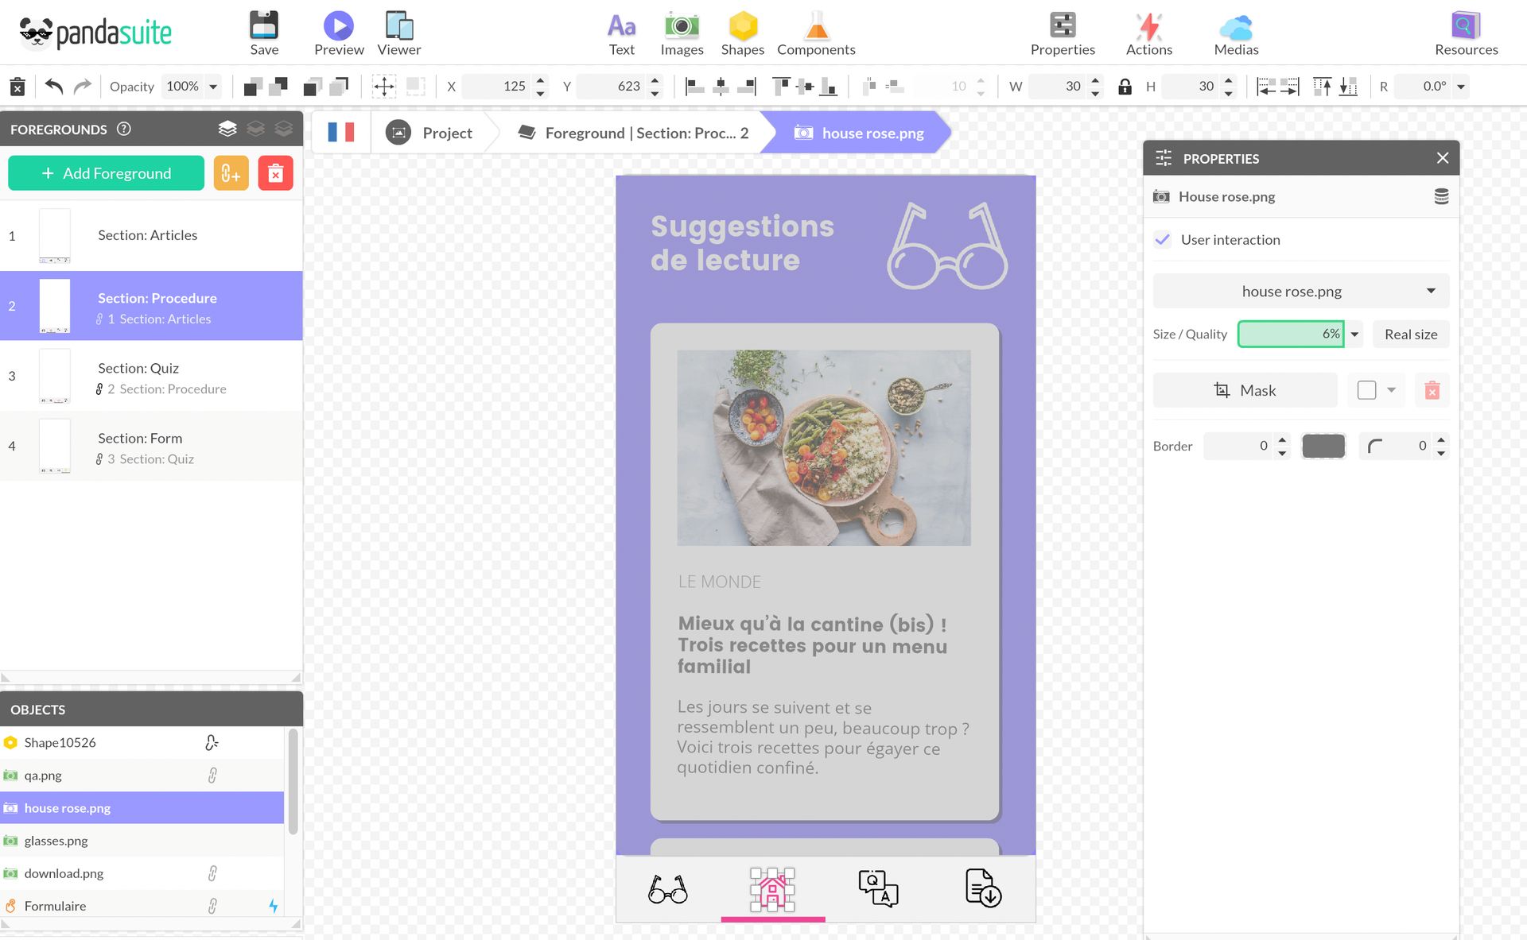Screen dimensions: 1527x940
Task: Open the gray border color swatch
Action: point(1323,446)
